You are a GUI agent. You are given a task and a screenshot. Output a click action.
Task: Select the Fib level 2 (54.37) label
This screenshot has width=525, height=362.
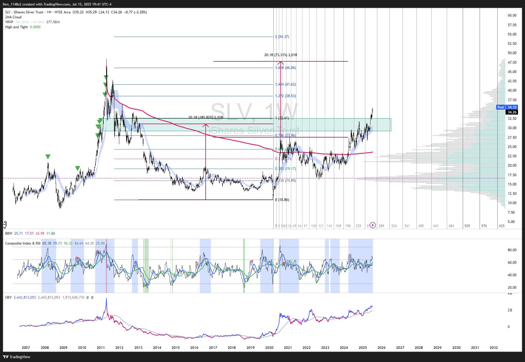pos(282,37)
